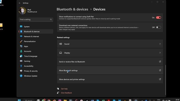Click the Gaming controller icon
Viewport: 180px width, 101px height.
[21, 61]
